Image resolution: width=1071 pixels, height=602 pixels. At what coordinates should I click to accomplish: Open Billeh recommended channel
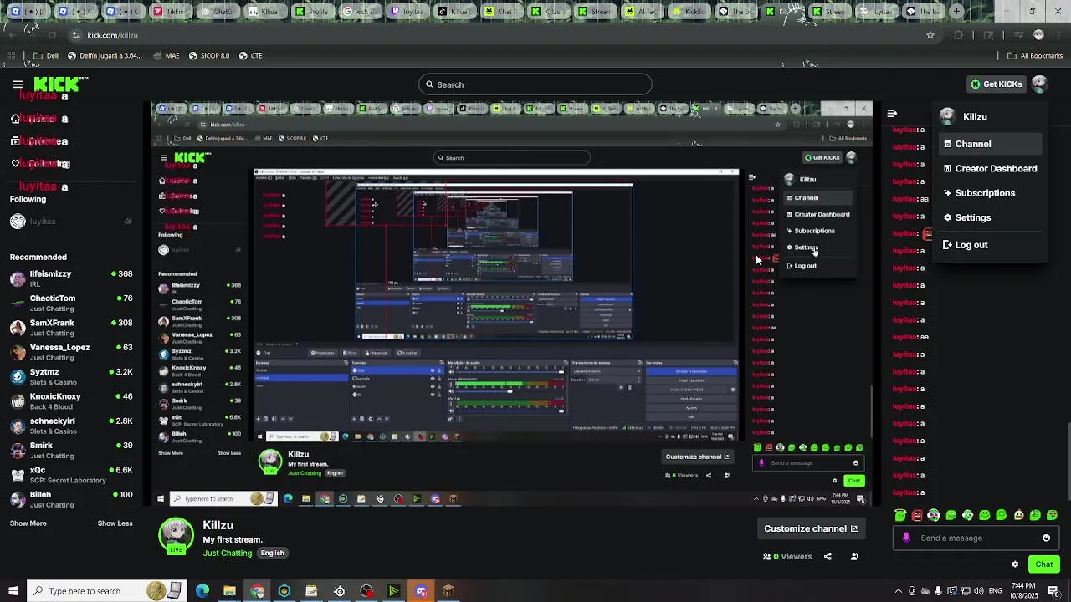(x=71, y=499)
